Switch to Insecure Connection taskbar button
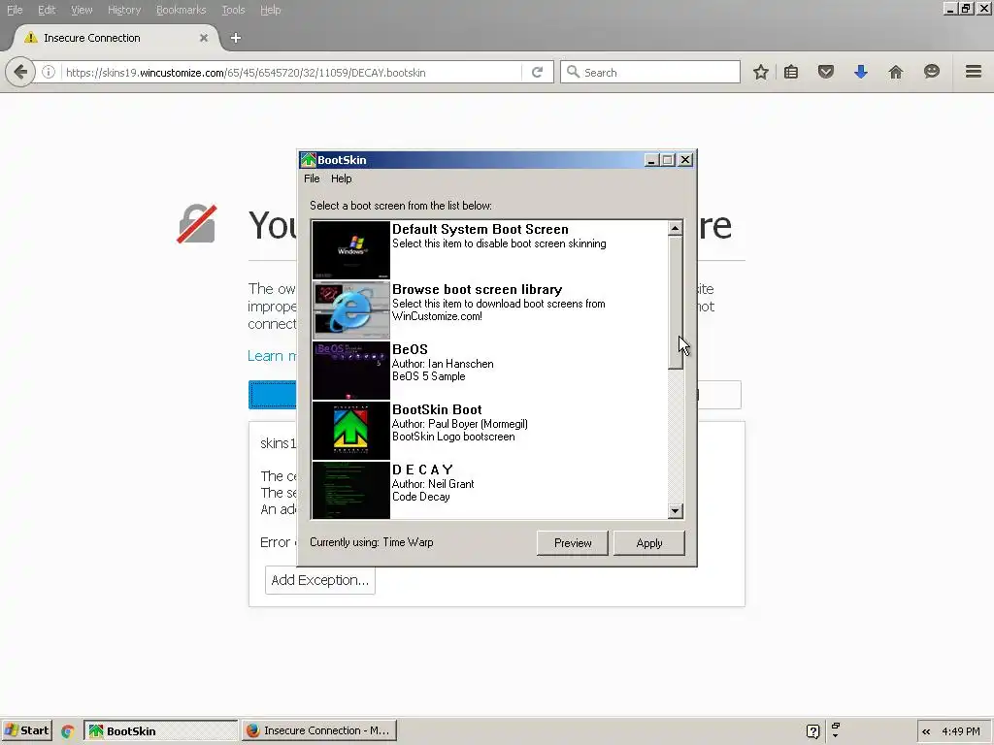This screenshot has height=745, width=994. pos(318,731)
